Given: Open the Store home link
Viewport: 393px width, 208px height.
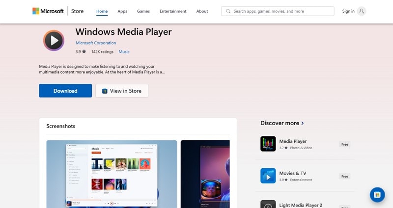Looking at the screenshot, I should tap(77, 11).
